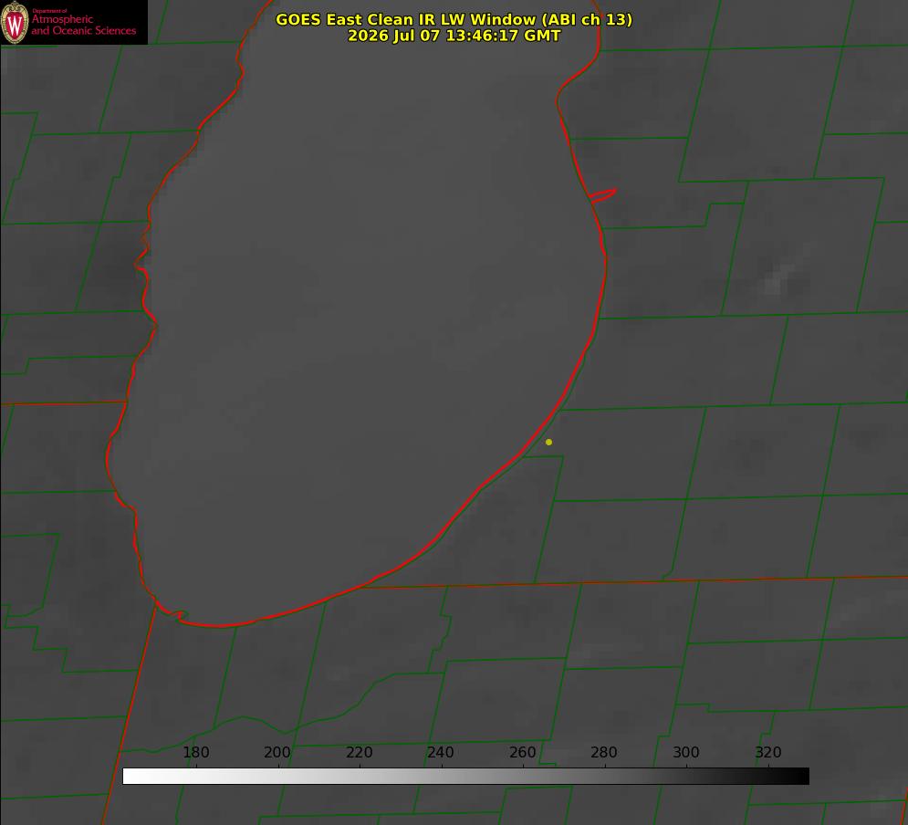Click the 260 colorbar tick label

click(522, 752)
